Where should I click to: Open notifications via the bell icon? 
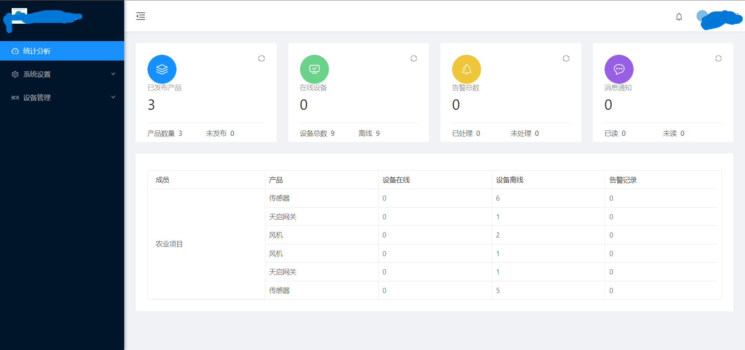click(x=679, y=17)
